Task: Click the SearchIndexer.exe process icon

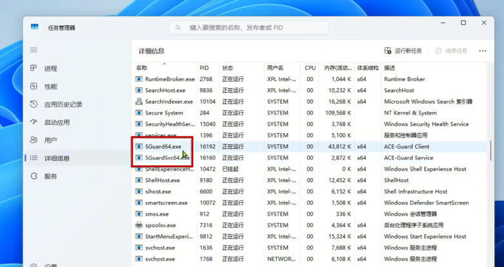Action: tap(139, 102)
